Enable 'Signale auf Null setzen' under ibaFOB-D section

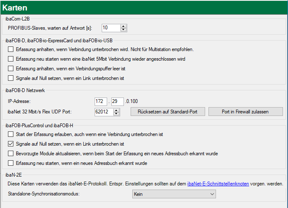(10, 78)
